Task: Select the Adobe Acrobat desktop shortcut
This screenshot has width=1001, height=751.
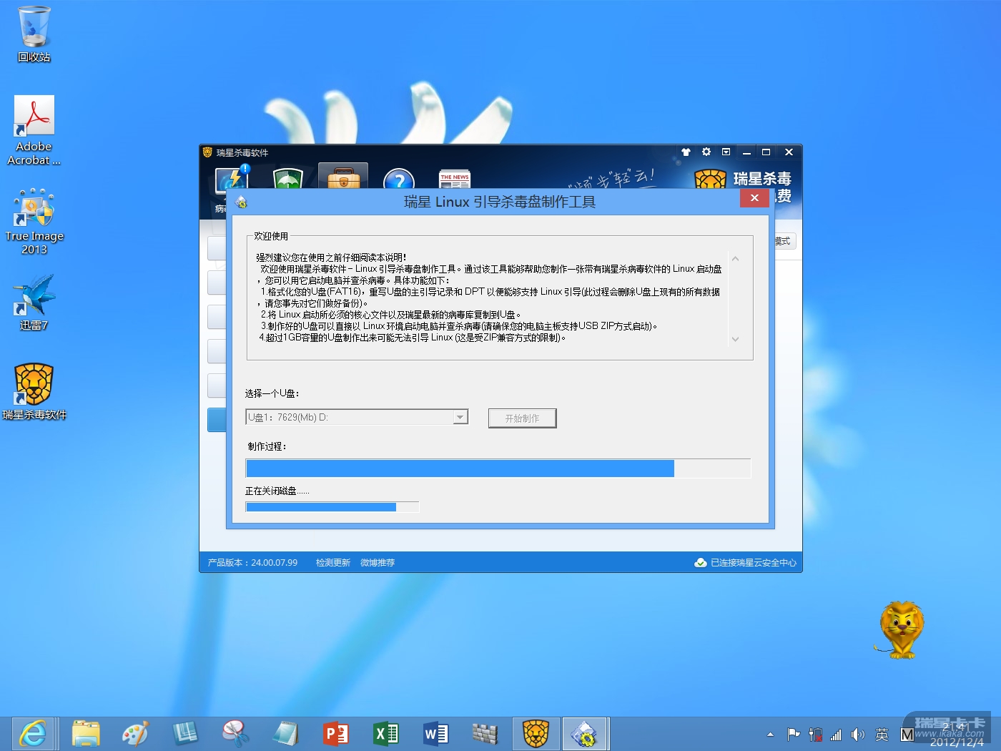Action: tap(34, 131)
